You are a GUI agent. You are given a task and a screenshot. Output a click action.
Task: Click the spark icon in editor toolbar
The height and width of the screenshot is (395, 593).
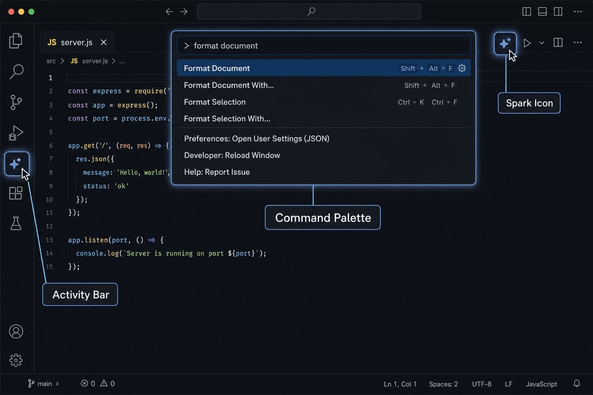pos(505,43)
